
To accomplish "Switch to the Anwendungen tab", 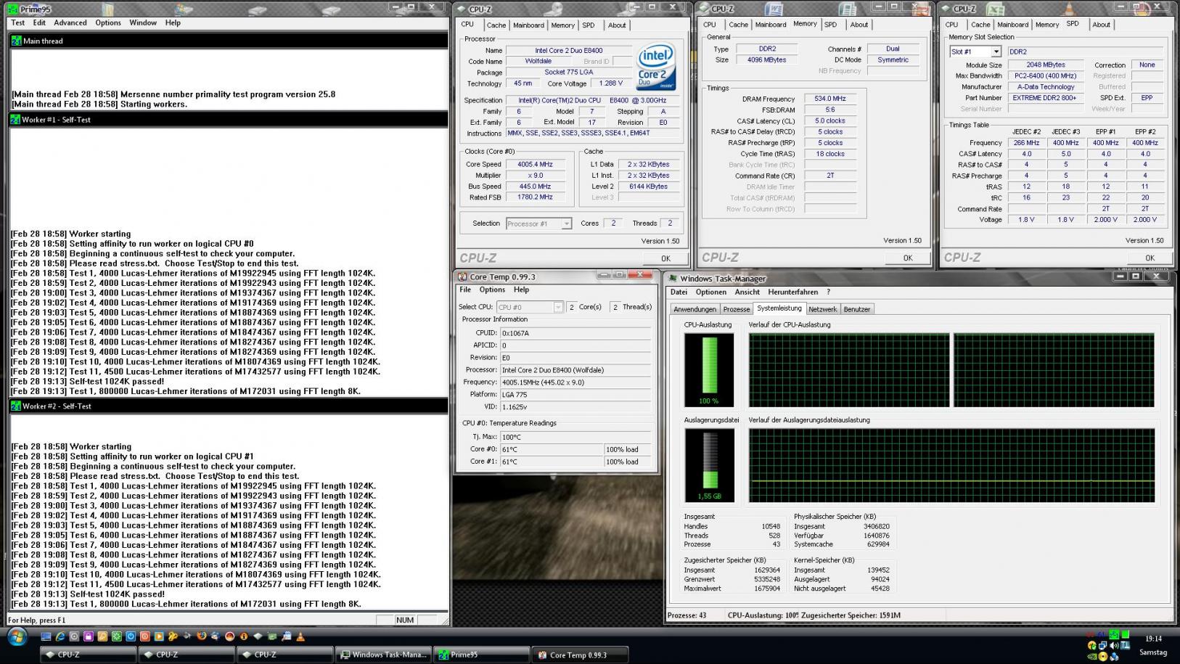I will click(695, 309).
